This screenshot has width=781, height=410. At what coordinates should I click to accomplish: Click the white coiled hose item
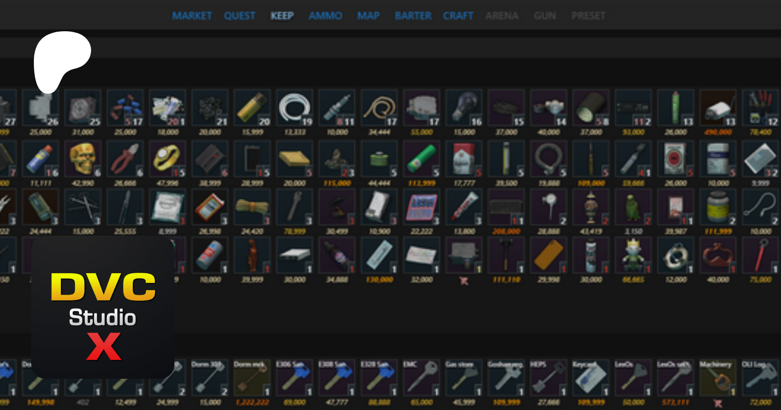point(295,108)
